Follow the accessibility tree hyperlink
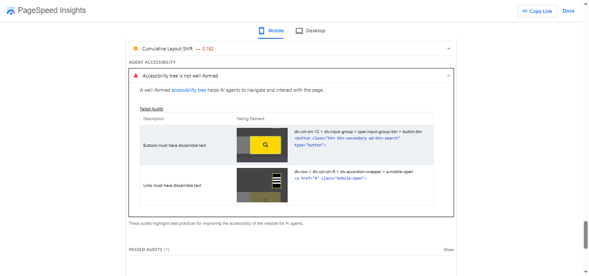The height and width of the screenshot is (276, 589). click(x=189, y=90)
